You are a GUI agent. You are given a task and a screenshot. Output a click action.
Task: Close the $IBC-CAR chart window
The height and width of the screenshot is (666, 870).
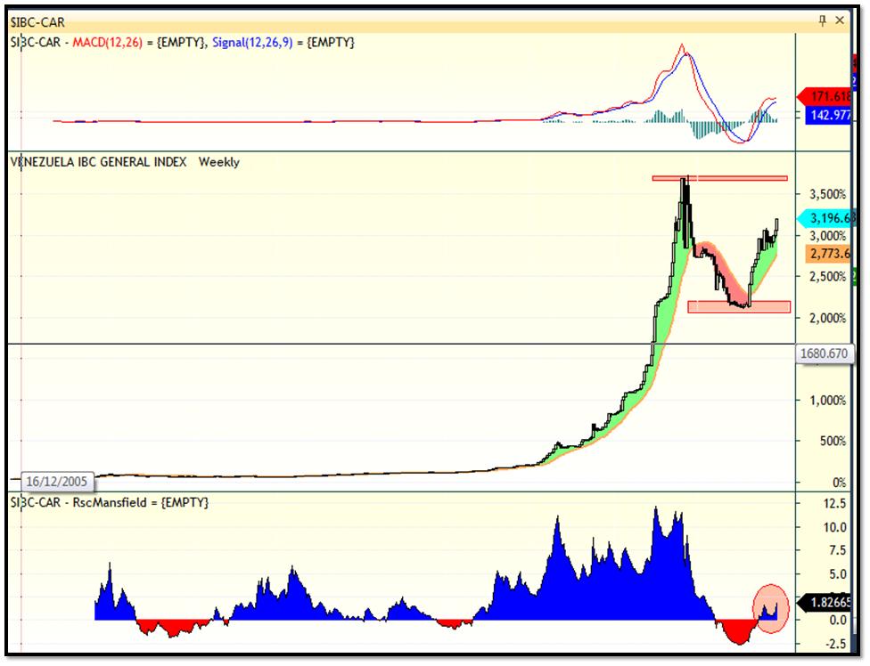point(840,20)
